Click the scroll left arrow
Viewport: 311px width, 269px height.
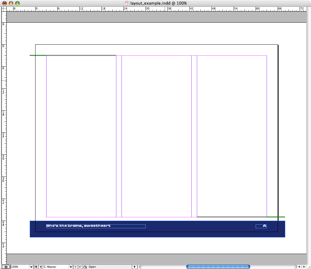tap(299, 267)
